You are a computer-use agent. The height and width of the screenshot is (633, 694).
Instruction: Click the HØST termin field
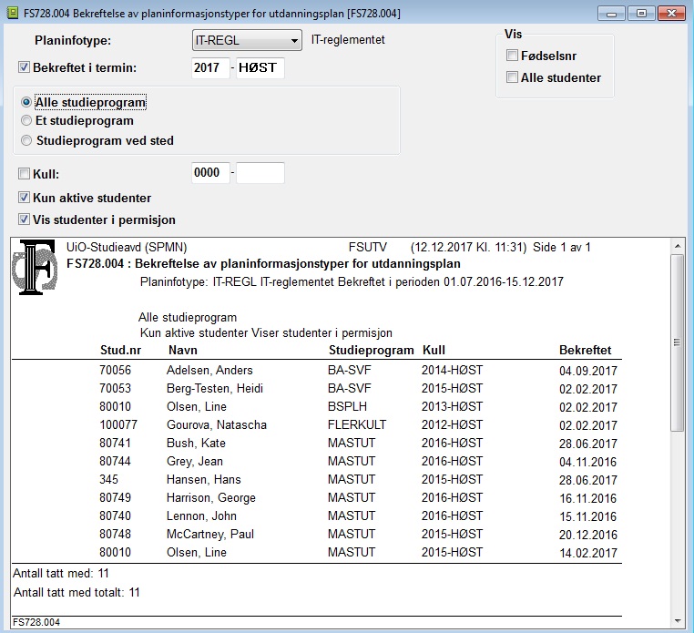click(x=260, y=67)
